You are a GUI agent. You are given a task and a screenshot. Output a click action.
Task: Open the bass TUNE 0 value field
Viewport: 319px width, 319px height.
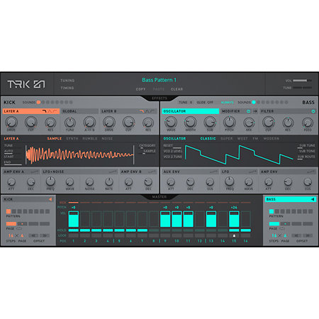pos(186,102)
